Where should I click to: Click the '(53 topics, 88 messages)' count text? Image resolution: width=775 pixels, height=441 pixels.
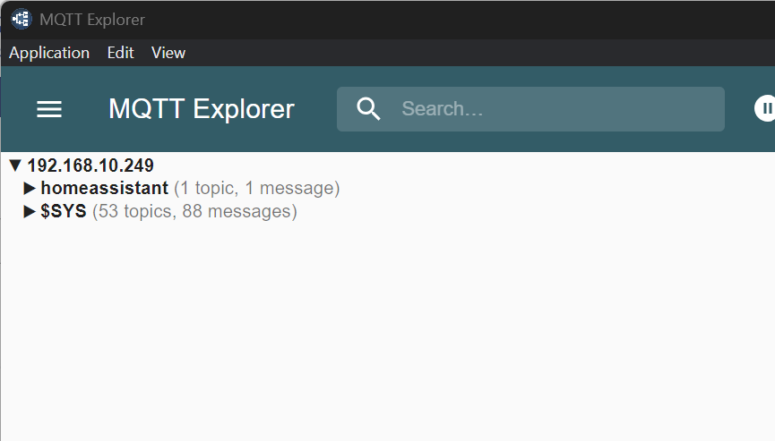(x=194, y=211)
